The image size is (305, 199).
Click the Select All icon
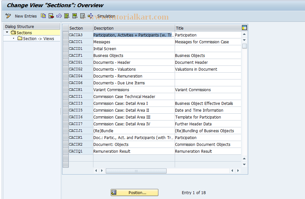pyautogui.click(x=66, y=16)
